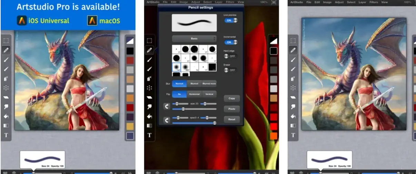Set Blur to Blurred more

pos(209,84)
